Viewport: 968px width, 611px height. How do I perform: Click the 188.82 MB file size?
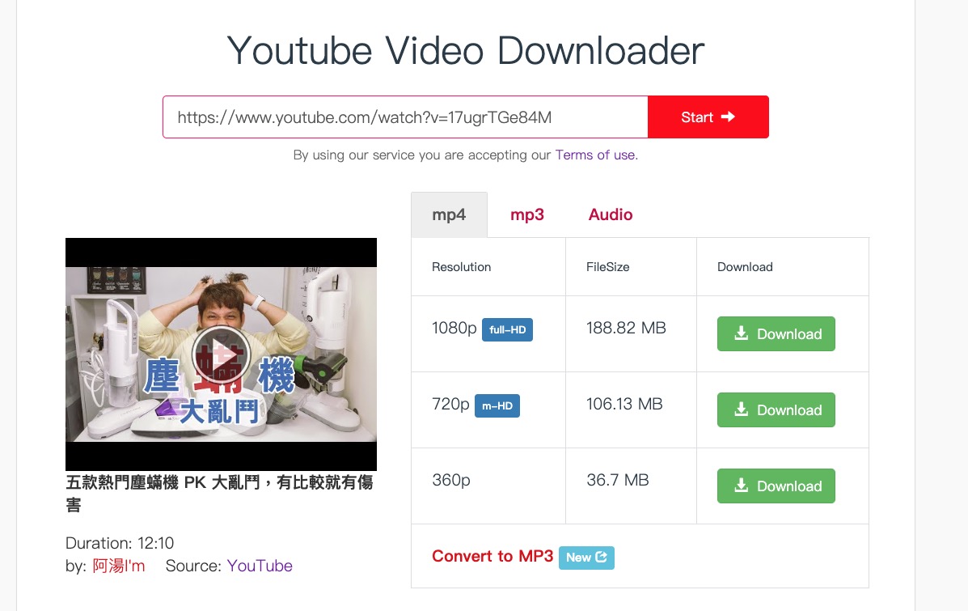tap(626, 328)
